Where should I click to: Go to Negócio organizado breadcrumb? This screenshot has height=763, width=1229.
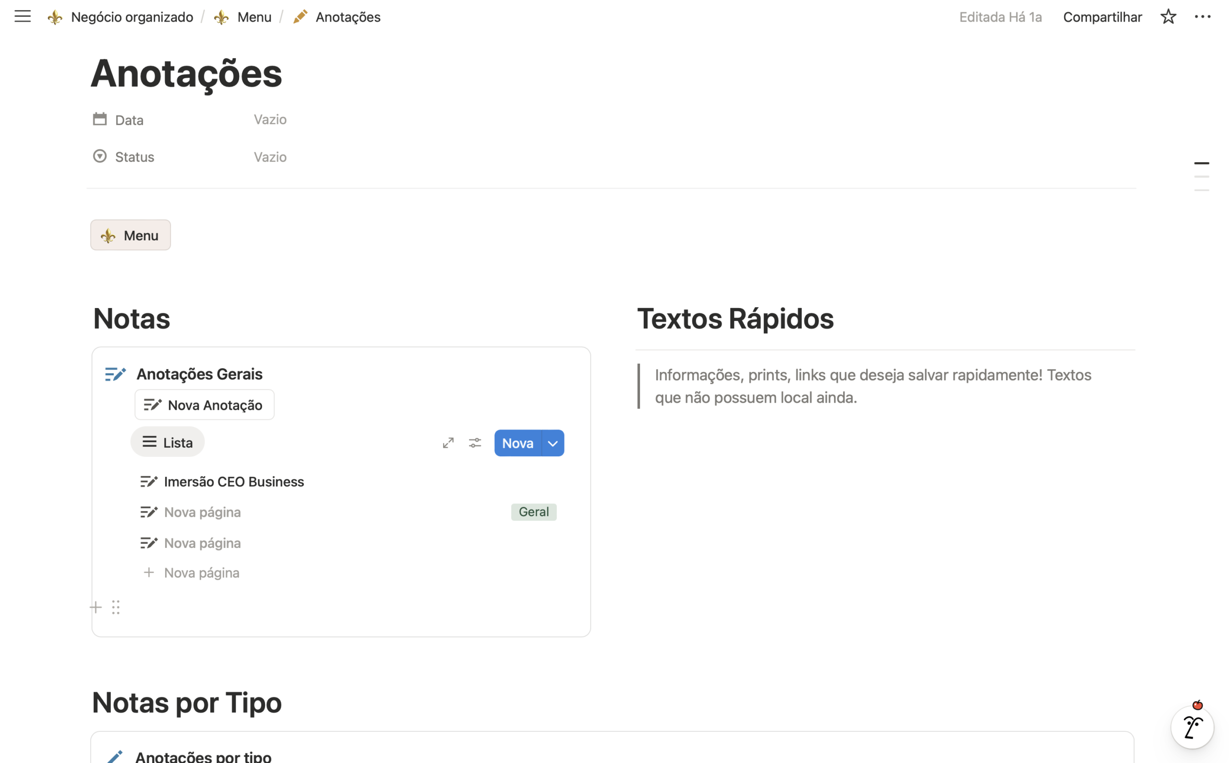coord(132,17)
